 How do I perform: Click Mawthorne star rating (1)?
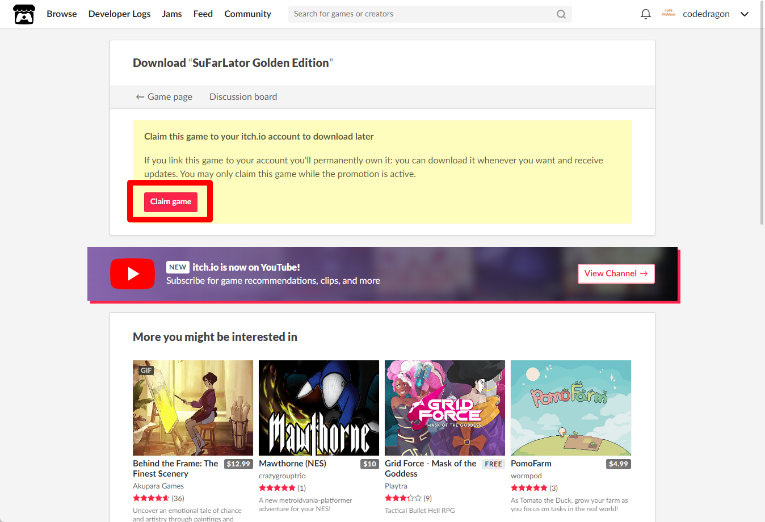pos(282,488)
